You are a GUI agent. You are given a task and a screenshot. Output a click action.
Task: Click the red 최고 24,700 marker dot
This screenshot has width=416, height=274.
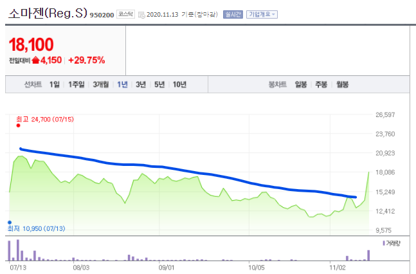click(18, 125)
